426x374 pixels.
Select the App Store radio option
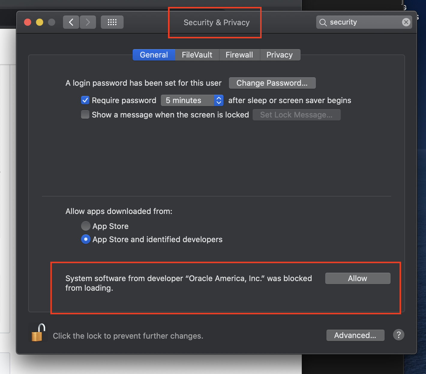pyautogui.click(x=86, y=226)
